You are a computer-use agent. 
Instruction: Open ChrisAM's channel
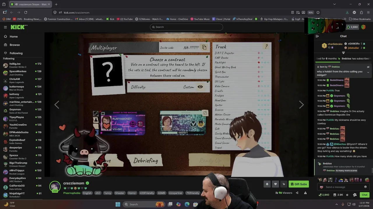coord(22,80)
